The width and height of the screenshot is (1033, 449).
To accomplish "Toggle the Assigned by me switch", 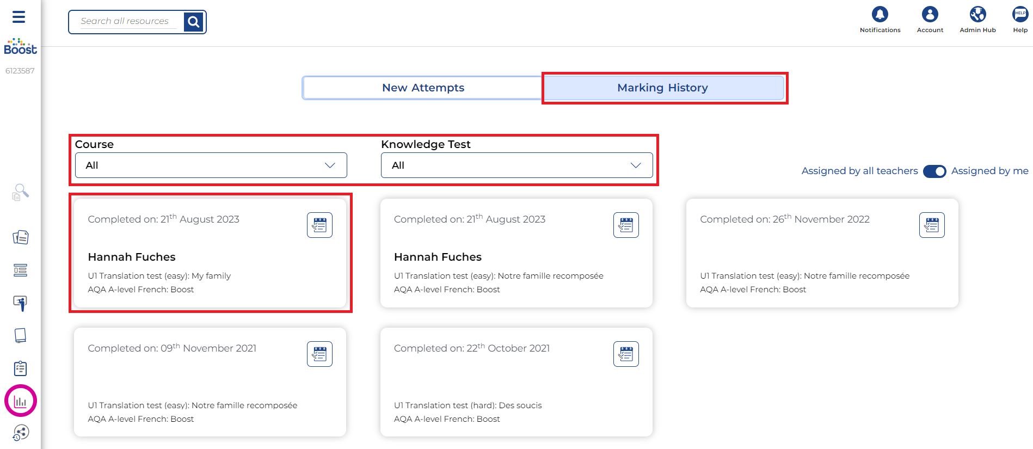I will pyautogui.click(x=934, y=171).
